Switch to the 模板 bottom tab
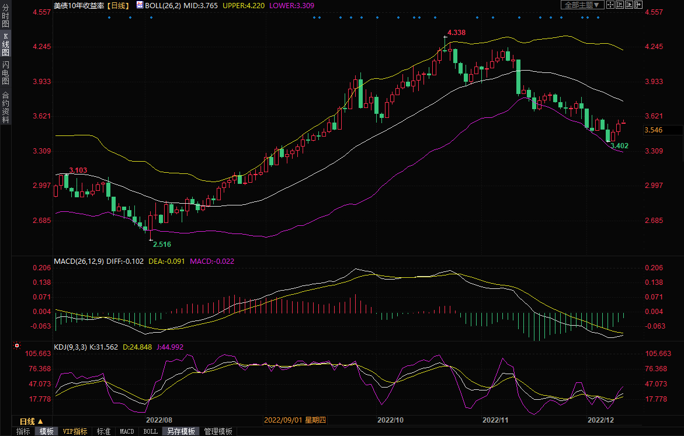This screenshot has height=436, width=684. tap(46, 431)
